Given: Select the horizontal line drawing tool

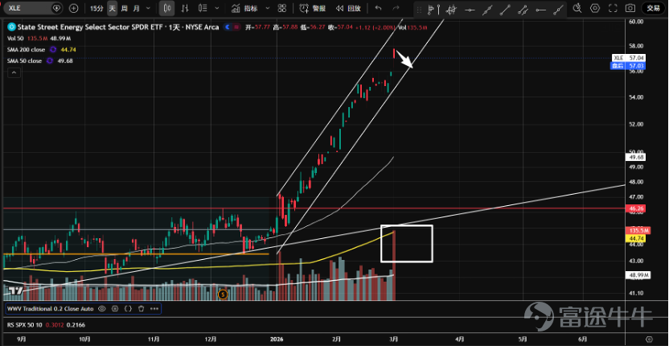Looking at the screenshot, I should [x=470, y=10].
